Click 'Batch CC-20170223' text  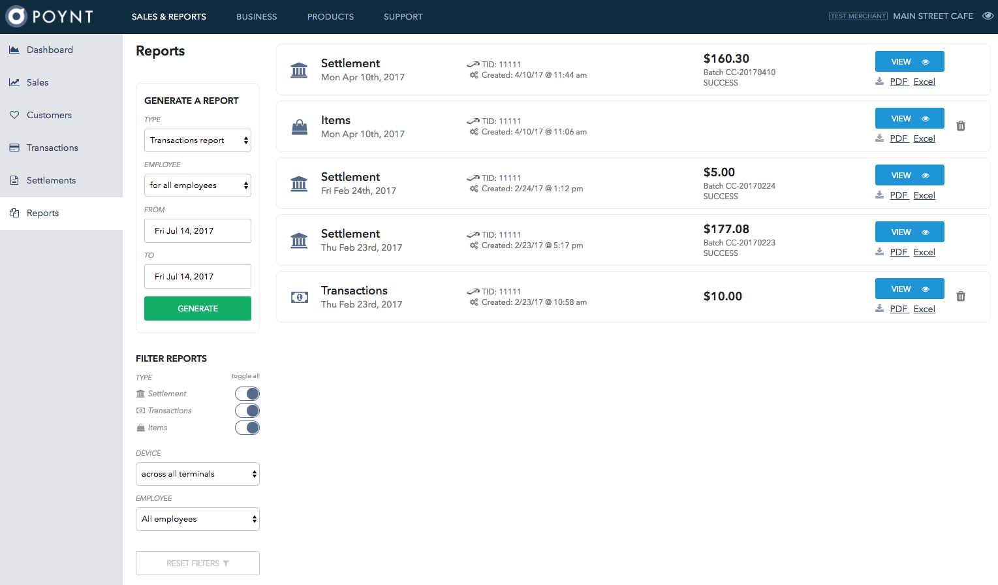click(740, 243)
